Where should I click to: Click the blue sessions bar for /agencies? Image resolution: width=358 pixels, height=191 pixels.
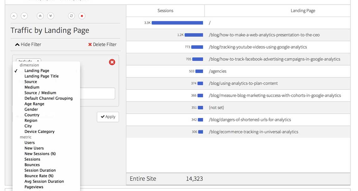[199, 71]
